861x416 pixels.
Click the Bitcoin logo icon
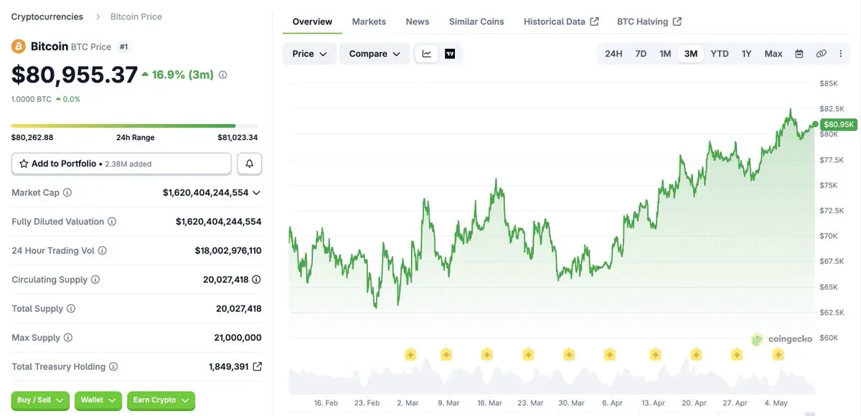(19, 47)
